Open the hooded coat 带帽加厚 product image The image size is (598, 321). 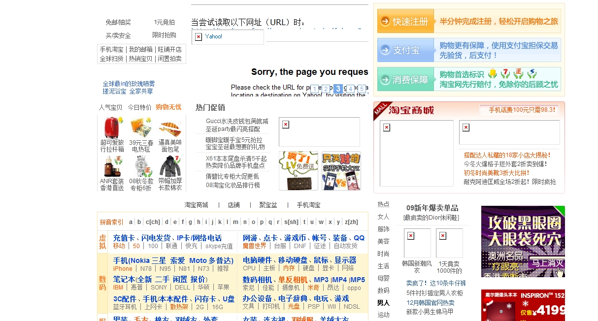(170, 166)
